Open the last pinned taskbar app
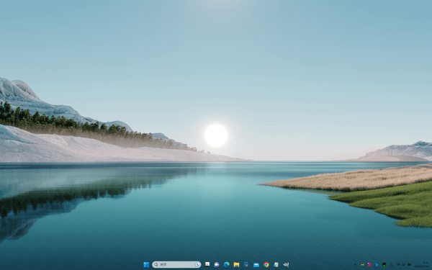The width and height of the screenshot is (432, 270). coord(286,264)
